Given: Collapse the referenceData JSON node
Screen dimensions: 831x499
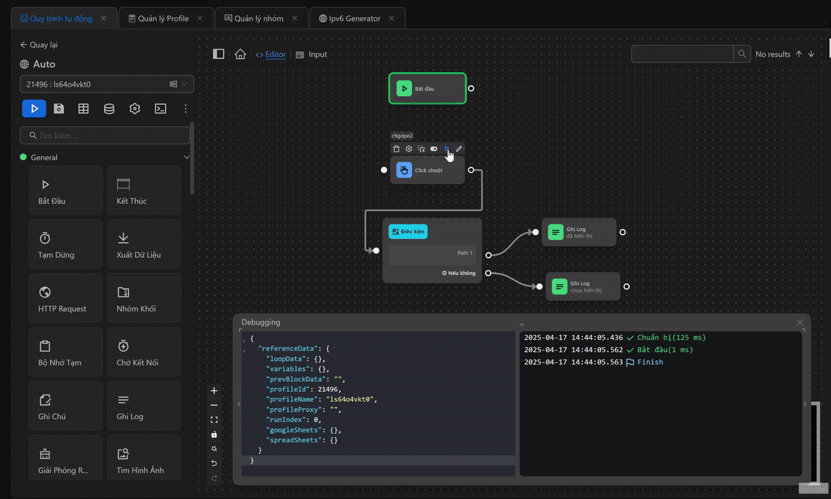Looking at the screenshot, I should coord(244,350).
